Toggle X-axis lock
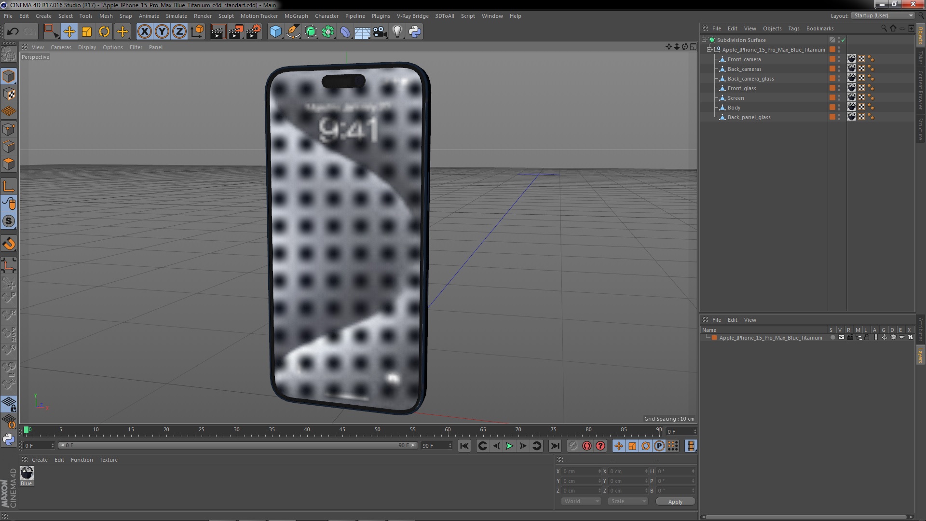 pyautogui.click(x=144, y=32)
